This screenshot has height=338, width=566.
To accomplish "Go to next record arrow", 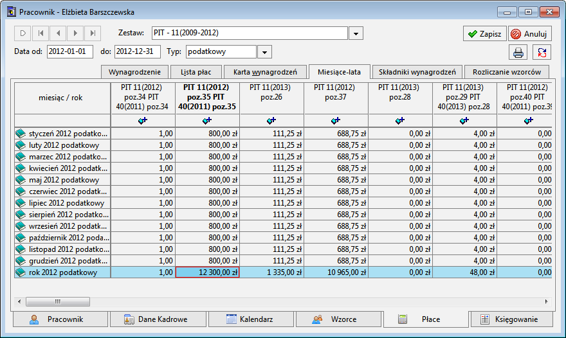I will 75,33.
